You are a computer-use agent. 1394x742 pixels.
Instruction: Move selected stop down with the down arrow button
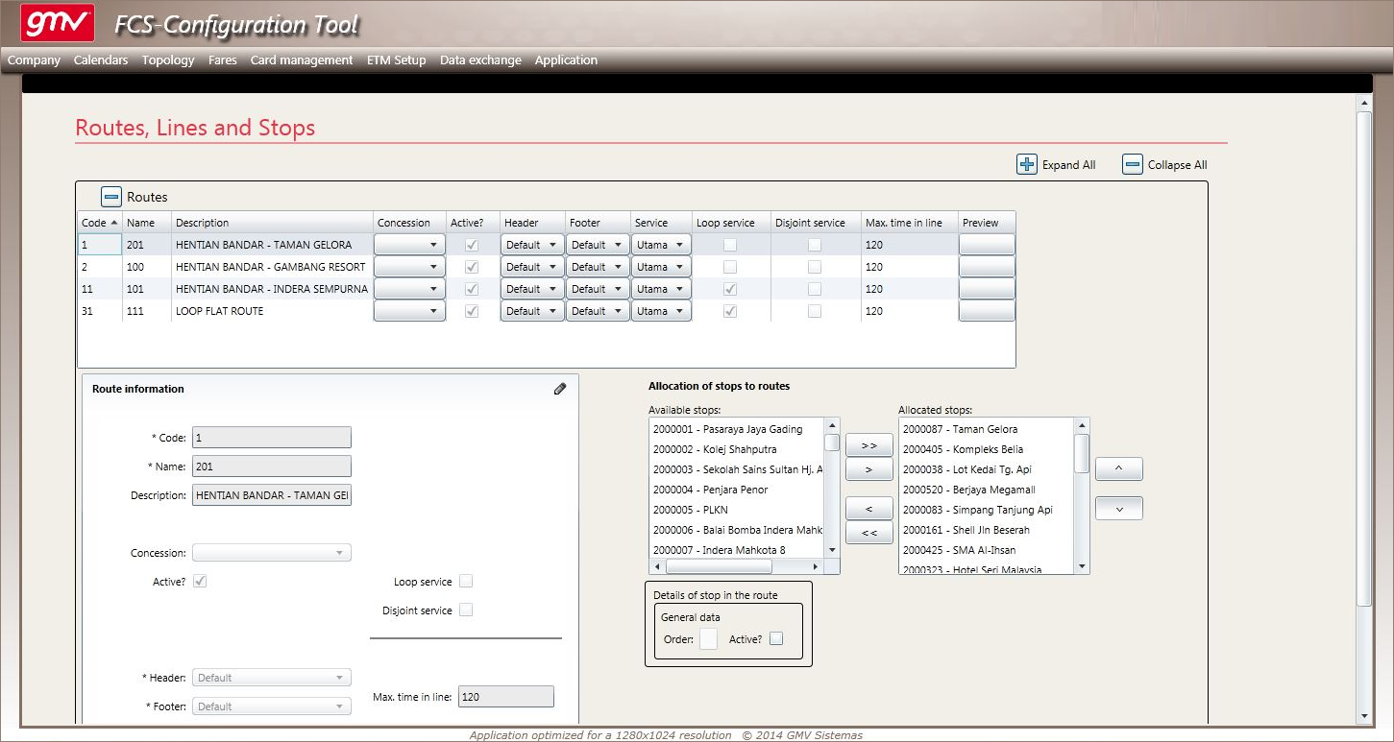pyautogui.click(x=1119, y=509)
